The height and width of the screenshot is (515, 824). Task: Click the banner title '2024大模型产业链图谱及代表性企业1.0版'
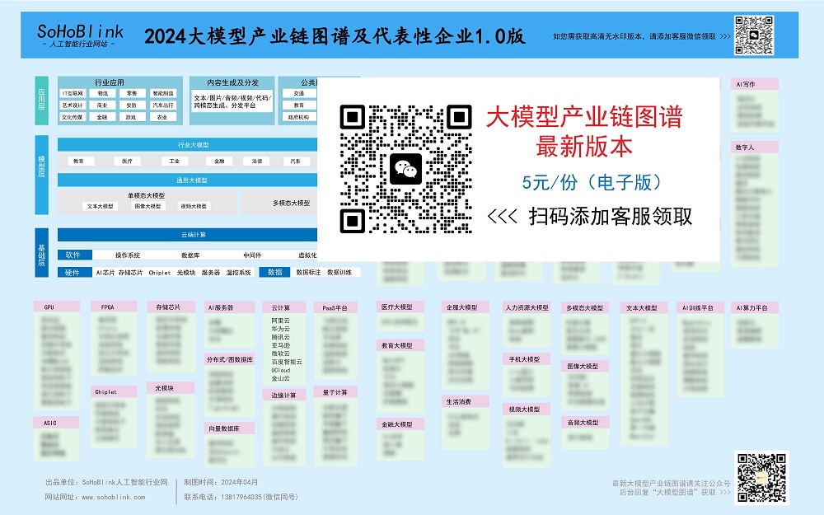pos(335,36)
